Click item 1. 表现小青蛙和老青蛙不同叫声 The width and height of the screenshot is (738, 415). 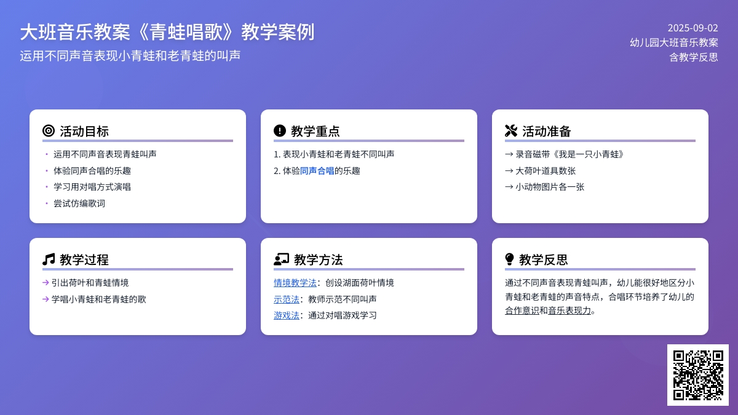click(334, 154)
